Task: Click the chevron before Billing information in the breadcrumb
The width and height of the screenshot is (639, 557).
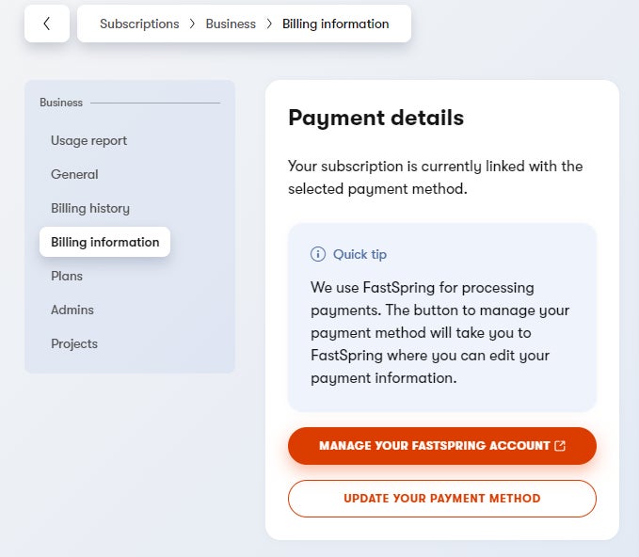Action: [269, 24]
